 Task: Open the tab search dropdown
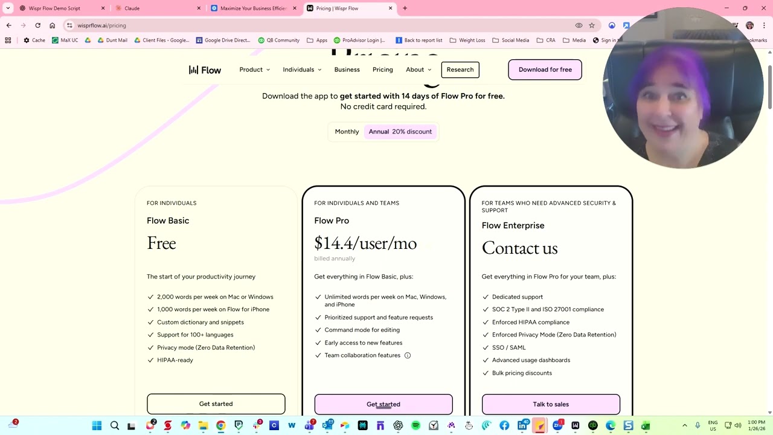coord(8,8)
